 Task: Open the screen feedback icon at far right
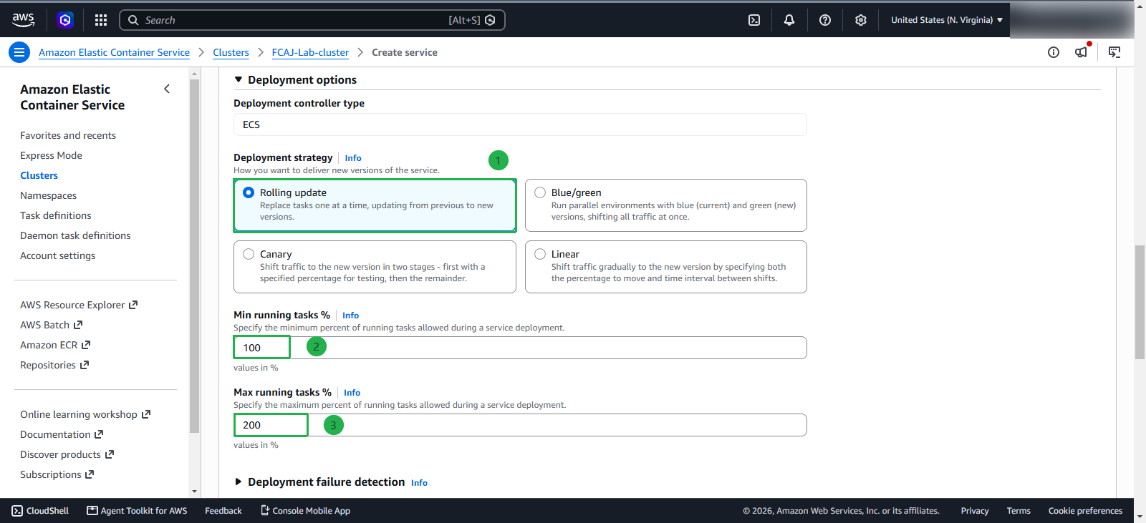1114,52
